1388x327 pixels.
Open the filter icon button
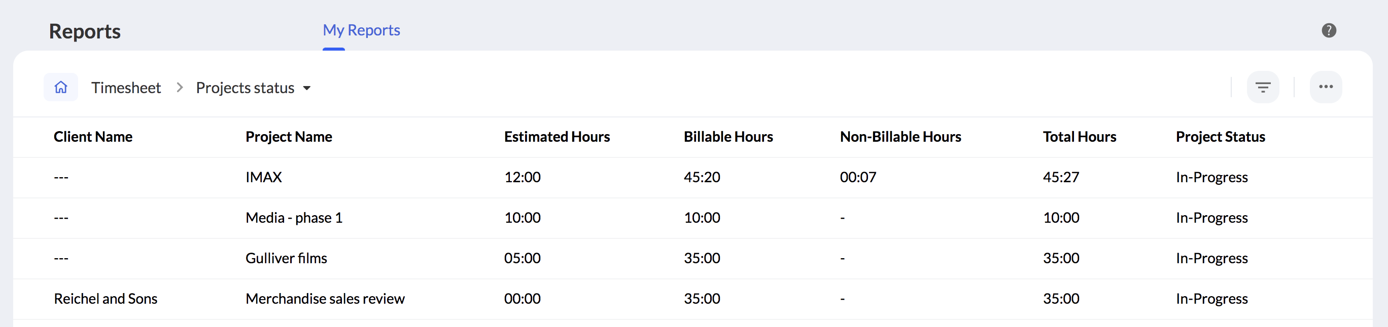point(1263,87)
